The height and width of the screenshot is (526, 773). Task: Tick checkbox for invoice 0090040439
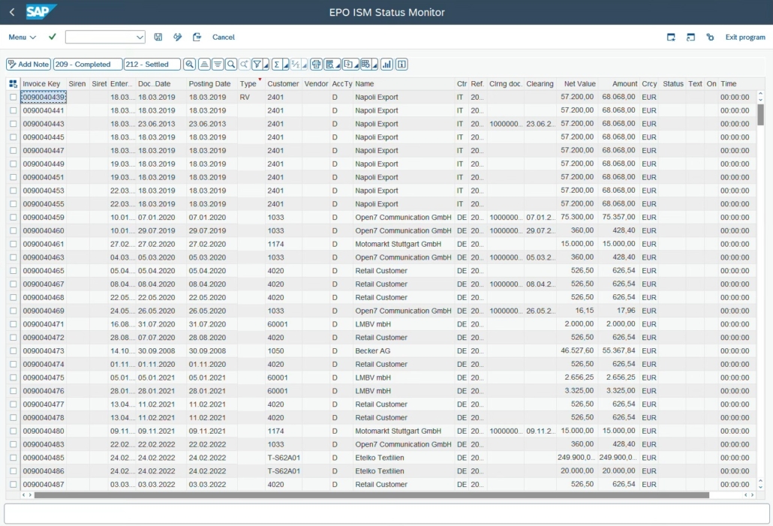click(14, 97)
